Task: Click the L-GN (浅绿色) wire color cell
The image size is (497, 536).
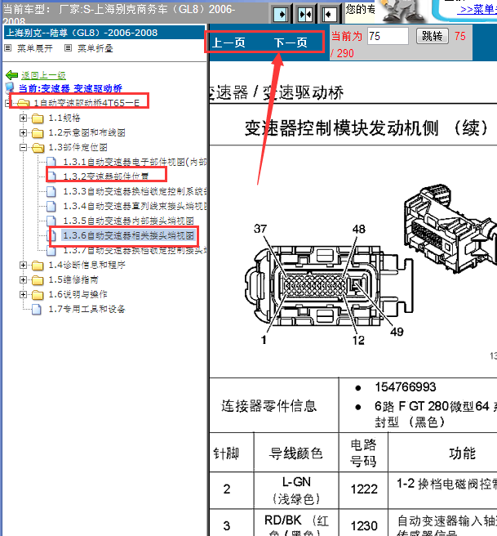Action: [x=296, y=489]
